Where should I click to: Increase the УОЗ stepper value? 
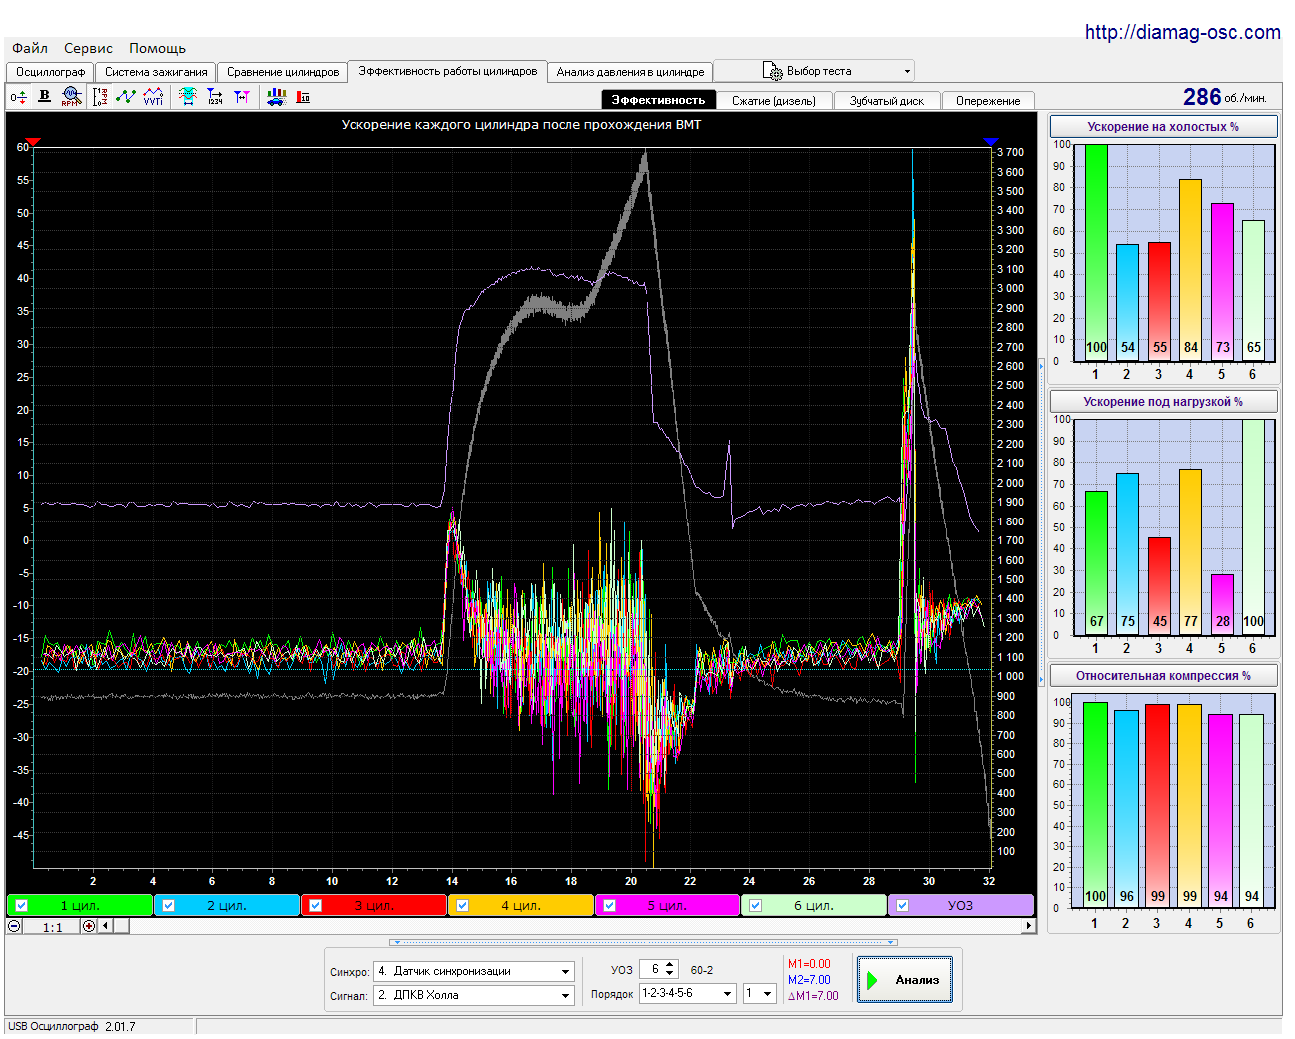(670, 965)
